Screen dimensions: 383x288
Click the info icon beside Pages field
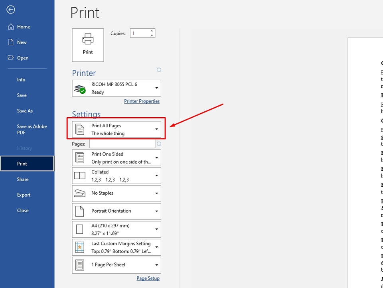tap(159, 144)
